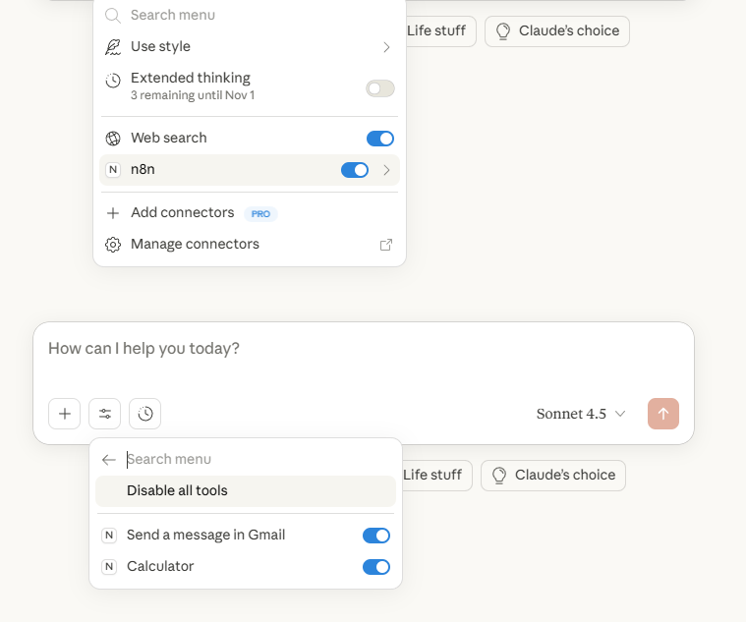The image size is (746, 623).
Task: Select Disable all tools menu entry
Action: pos(177,490)
